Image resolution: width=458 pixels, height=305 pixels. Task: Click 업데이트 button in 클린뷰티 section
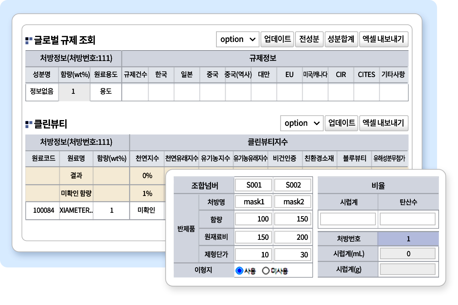pyautogui.click(x=342, y=123)
